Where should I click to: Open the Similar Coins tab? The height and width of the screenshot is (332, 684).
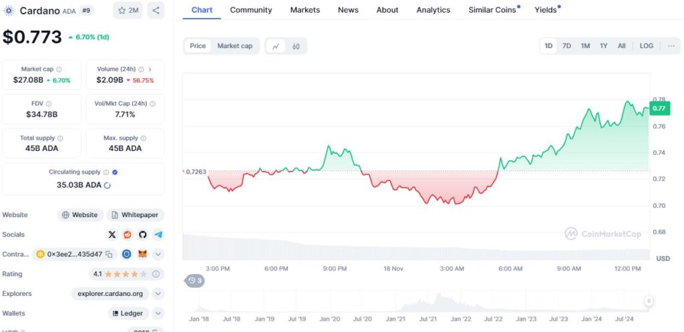494,10
